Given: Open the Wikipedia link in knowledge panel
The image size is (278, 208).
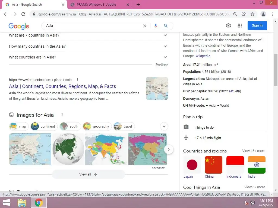Looking at the screenshot, I should pos(203,56).
